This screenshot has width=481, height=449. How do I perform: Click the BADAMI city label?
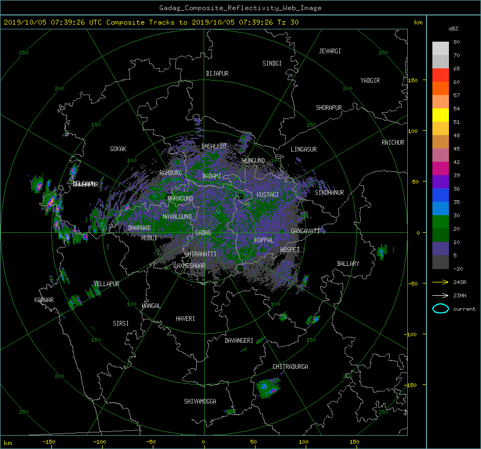(x=212, y=176)
